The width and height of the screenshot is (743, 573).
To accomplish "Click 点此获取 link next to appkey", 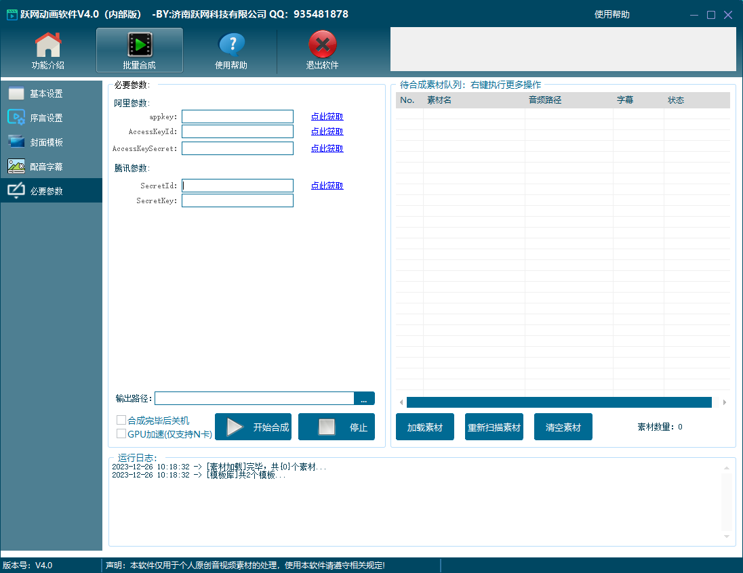I will coord(327,116).
